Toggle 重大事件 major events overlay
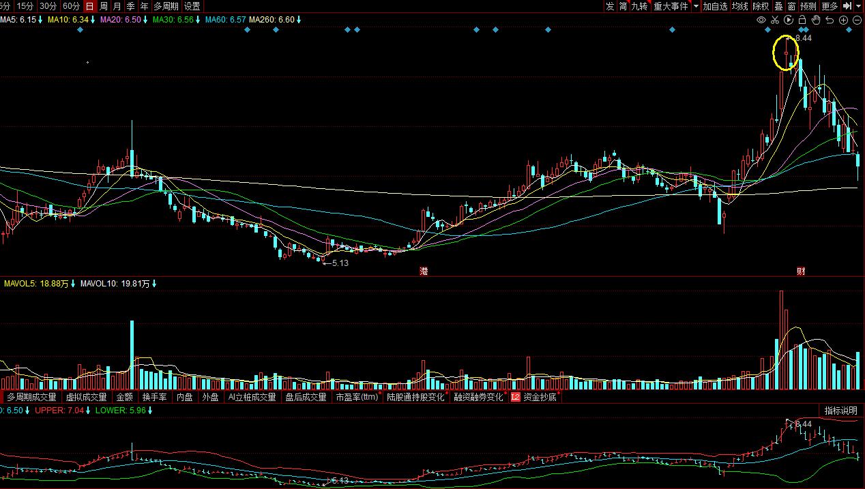865x489 pixels. tap(671, 6)
